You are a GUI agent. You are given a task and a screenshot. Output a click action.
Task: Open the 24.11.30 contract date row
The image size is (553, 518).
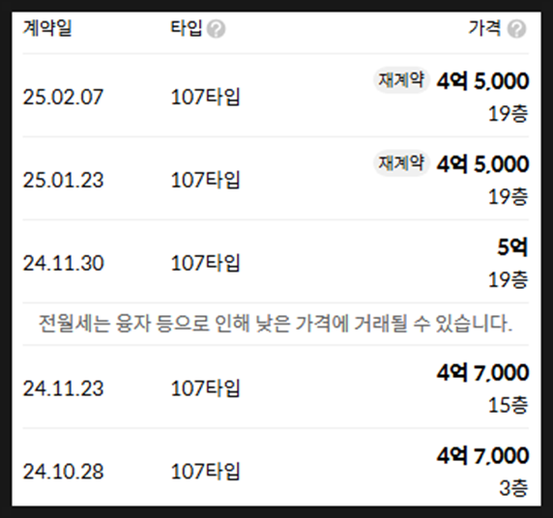pyautogui.click(x=276, y=262)
